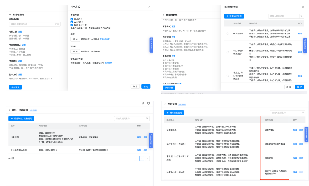
Task: Click 设置 link next to 外勤规则
Action: (x=173, y=56)
